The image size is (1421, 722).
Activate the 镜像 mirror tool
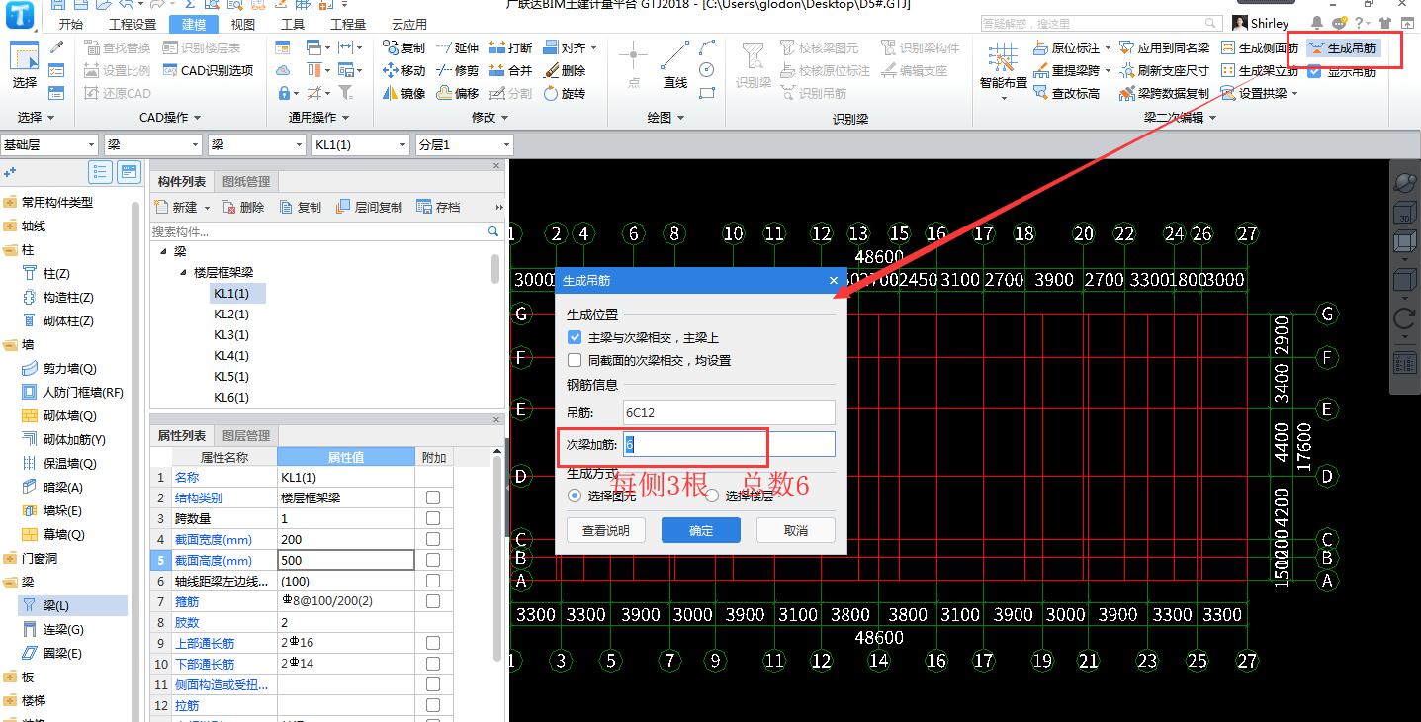pos(403,93)
